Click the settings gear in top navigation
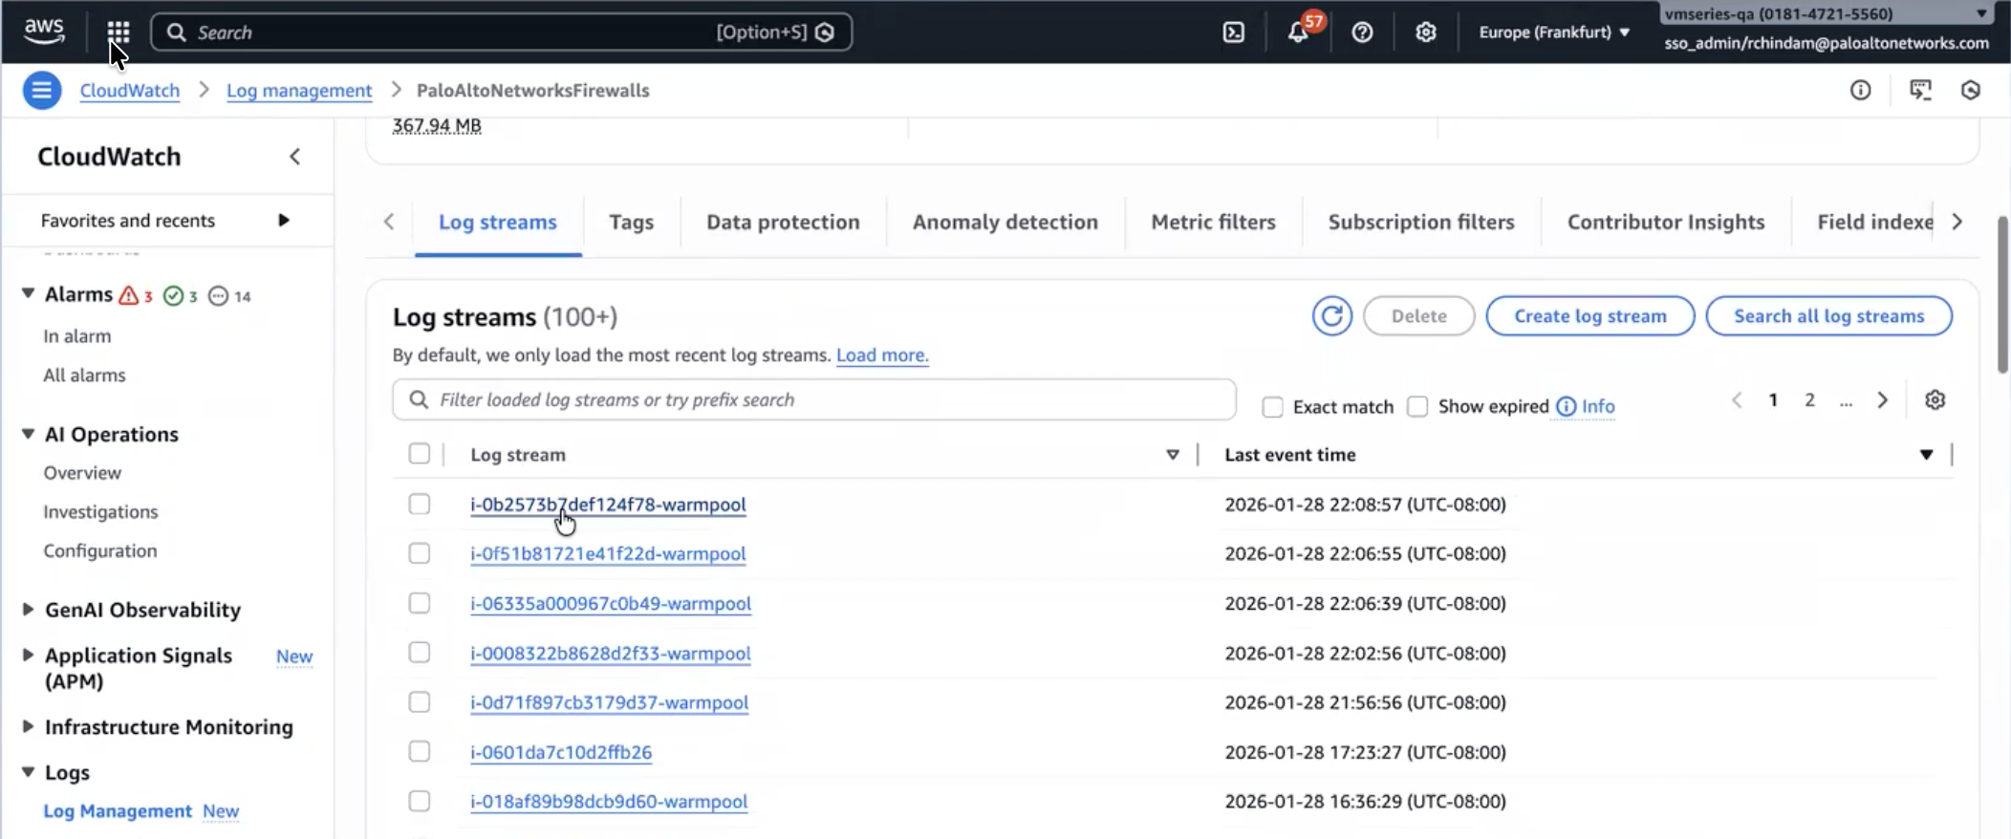Image resolution: width=2011 pixels, height=839 pixels. [1425, 32]
